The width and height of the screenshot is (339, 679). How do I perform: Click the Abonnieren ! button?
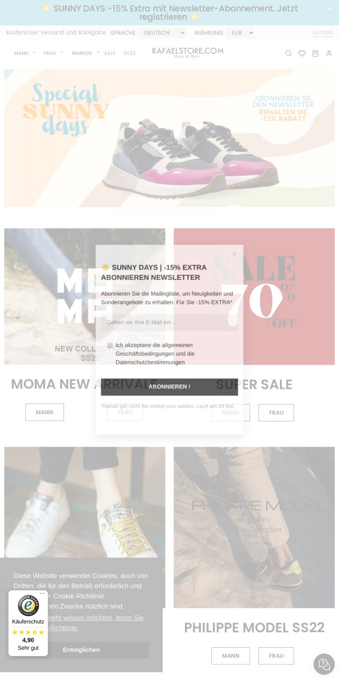coord(169,387)
